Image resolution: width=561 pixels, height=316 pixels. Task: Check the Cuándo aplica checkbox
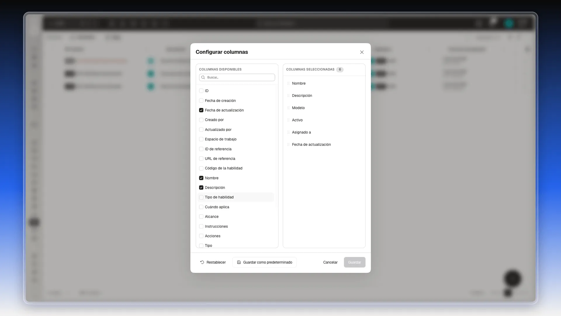tap(201, 207)
